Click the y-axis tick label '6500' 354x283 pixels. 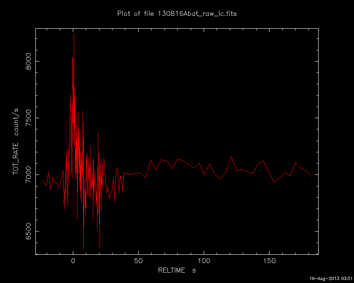coord(28,231)
